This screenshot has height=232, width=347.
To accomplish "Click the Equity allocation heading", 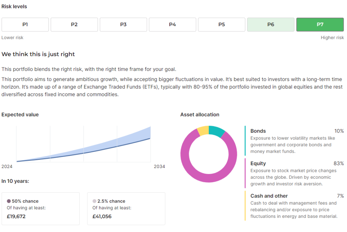I will [258, 163].
